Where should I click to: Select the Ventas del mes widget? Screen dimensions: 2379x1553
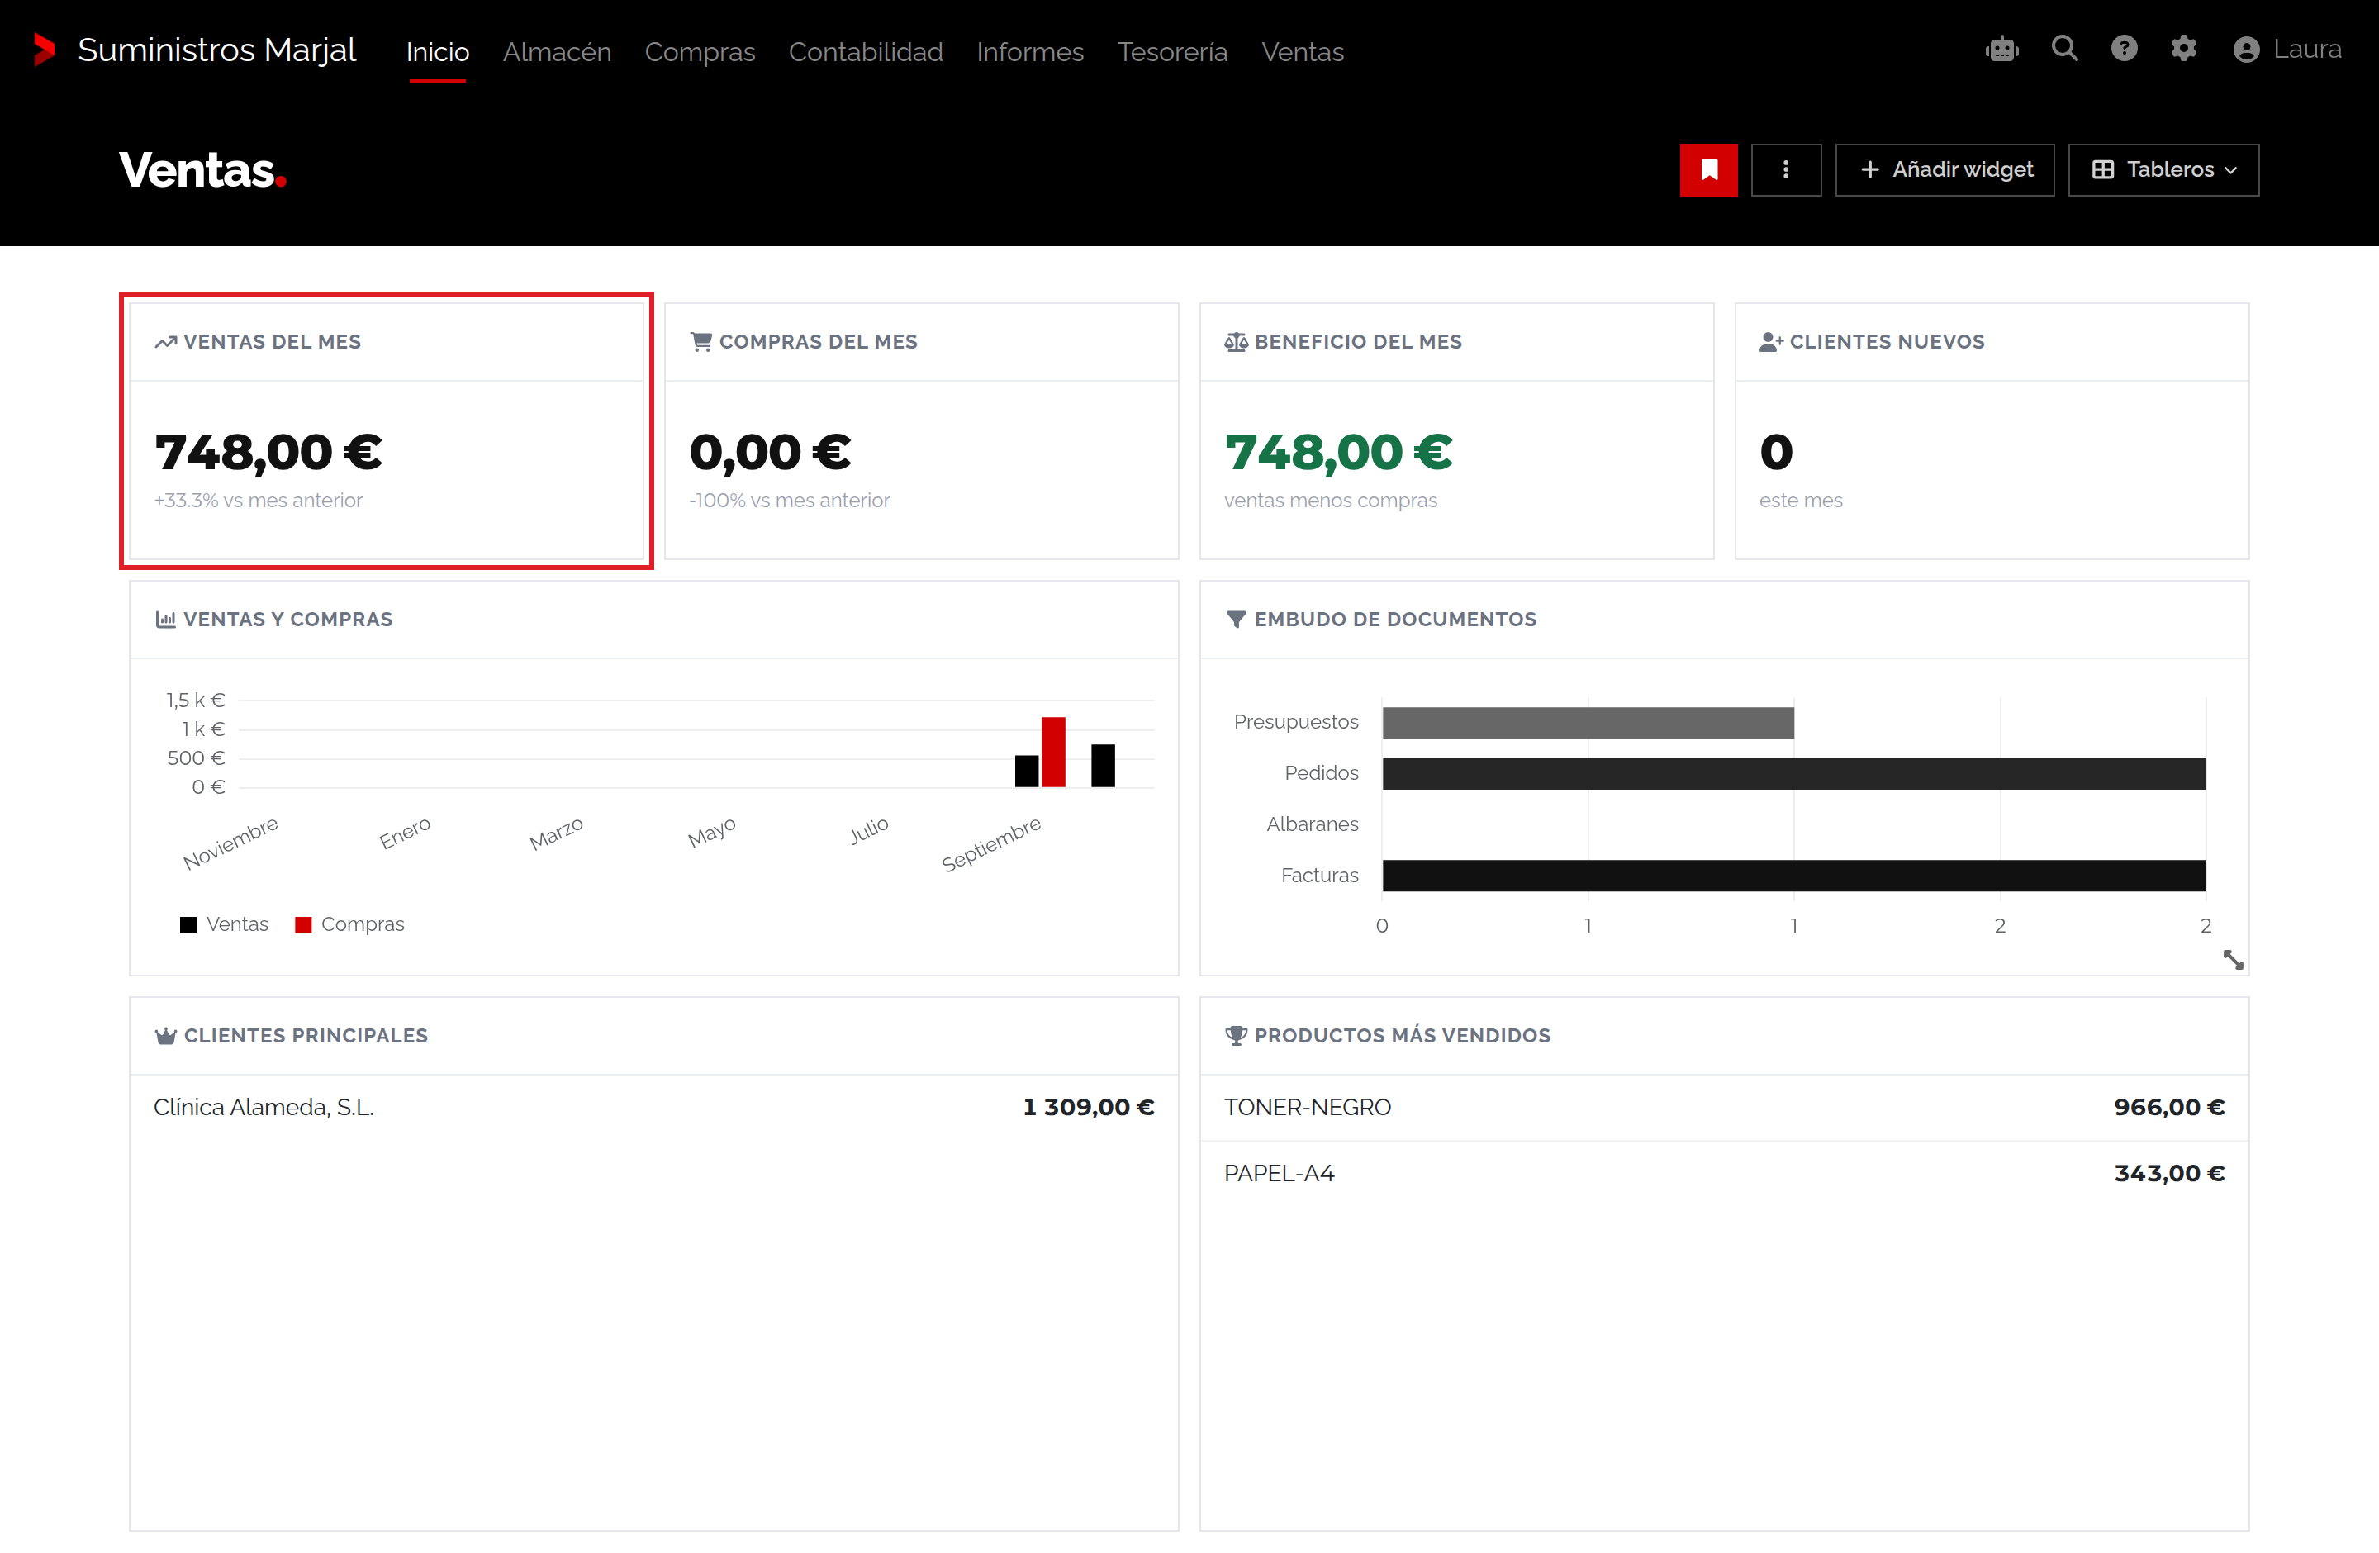(387, 430)
